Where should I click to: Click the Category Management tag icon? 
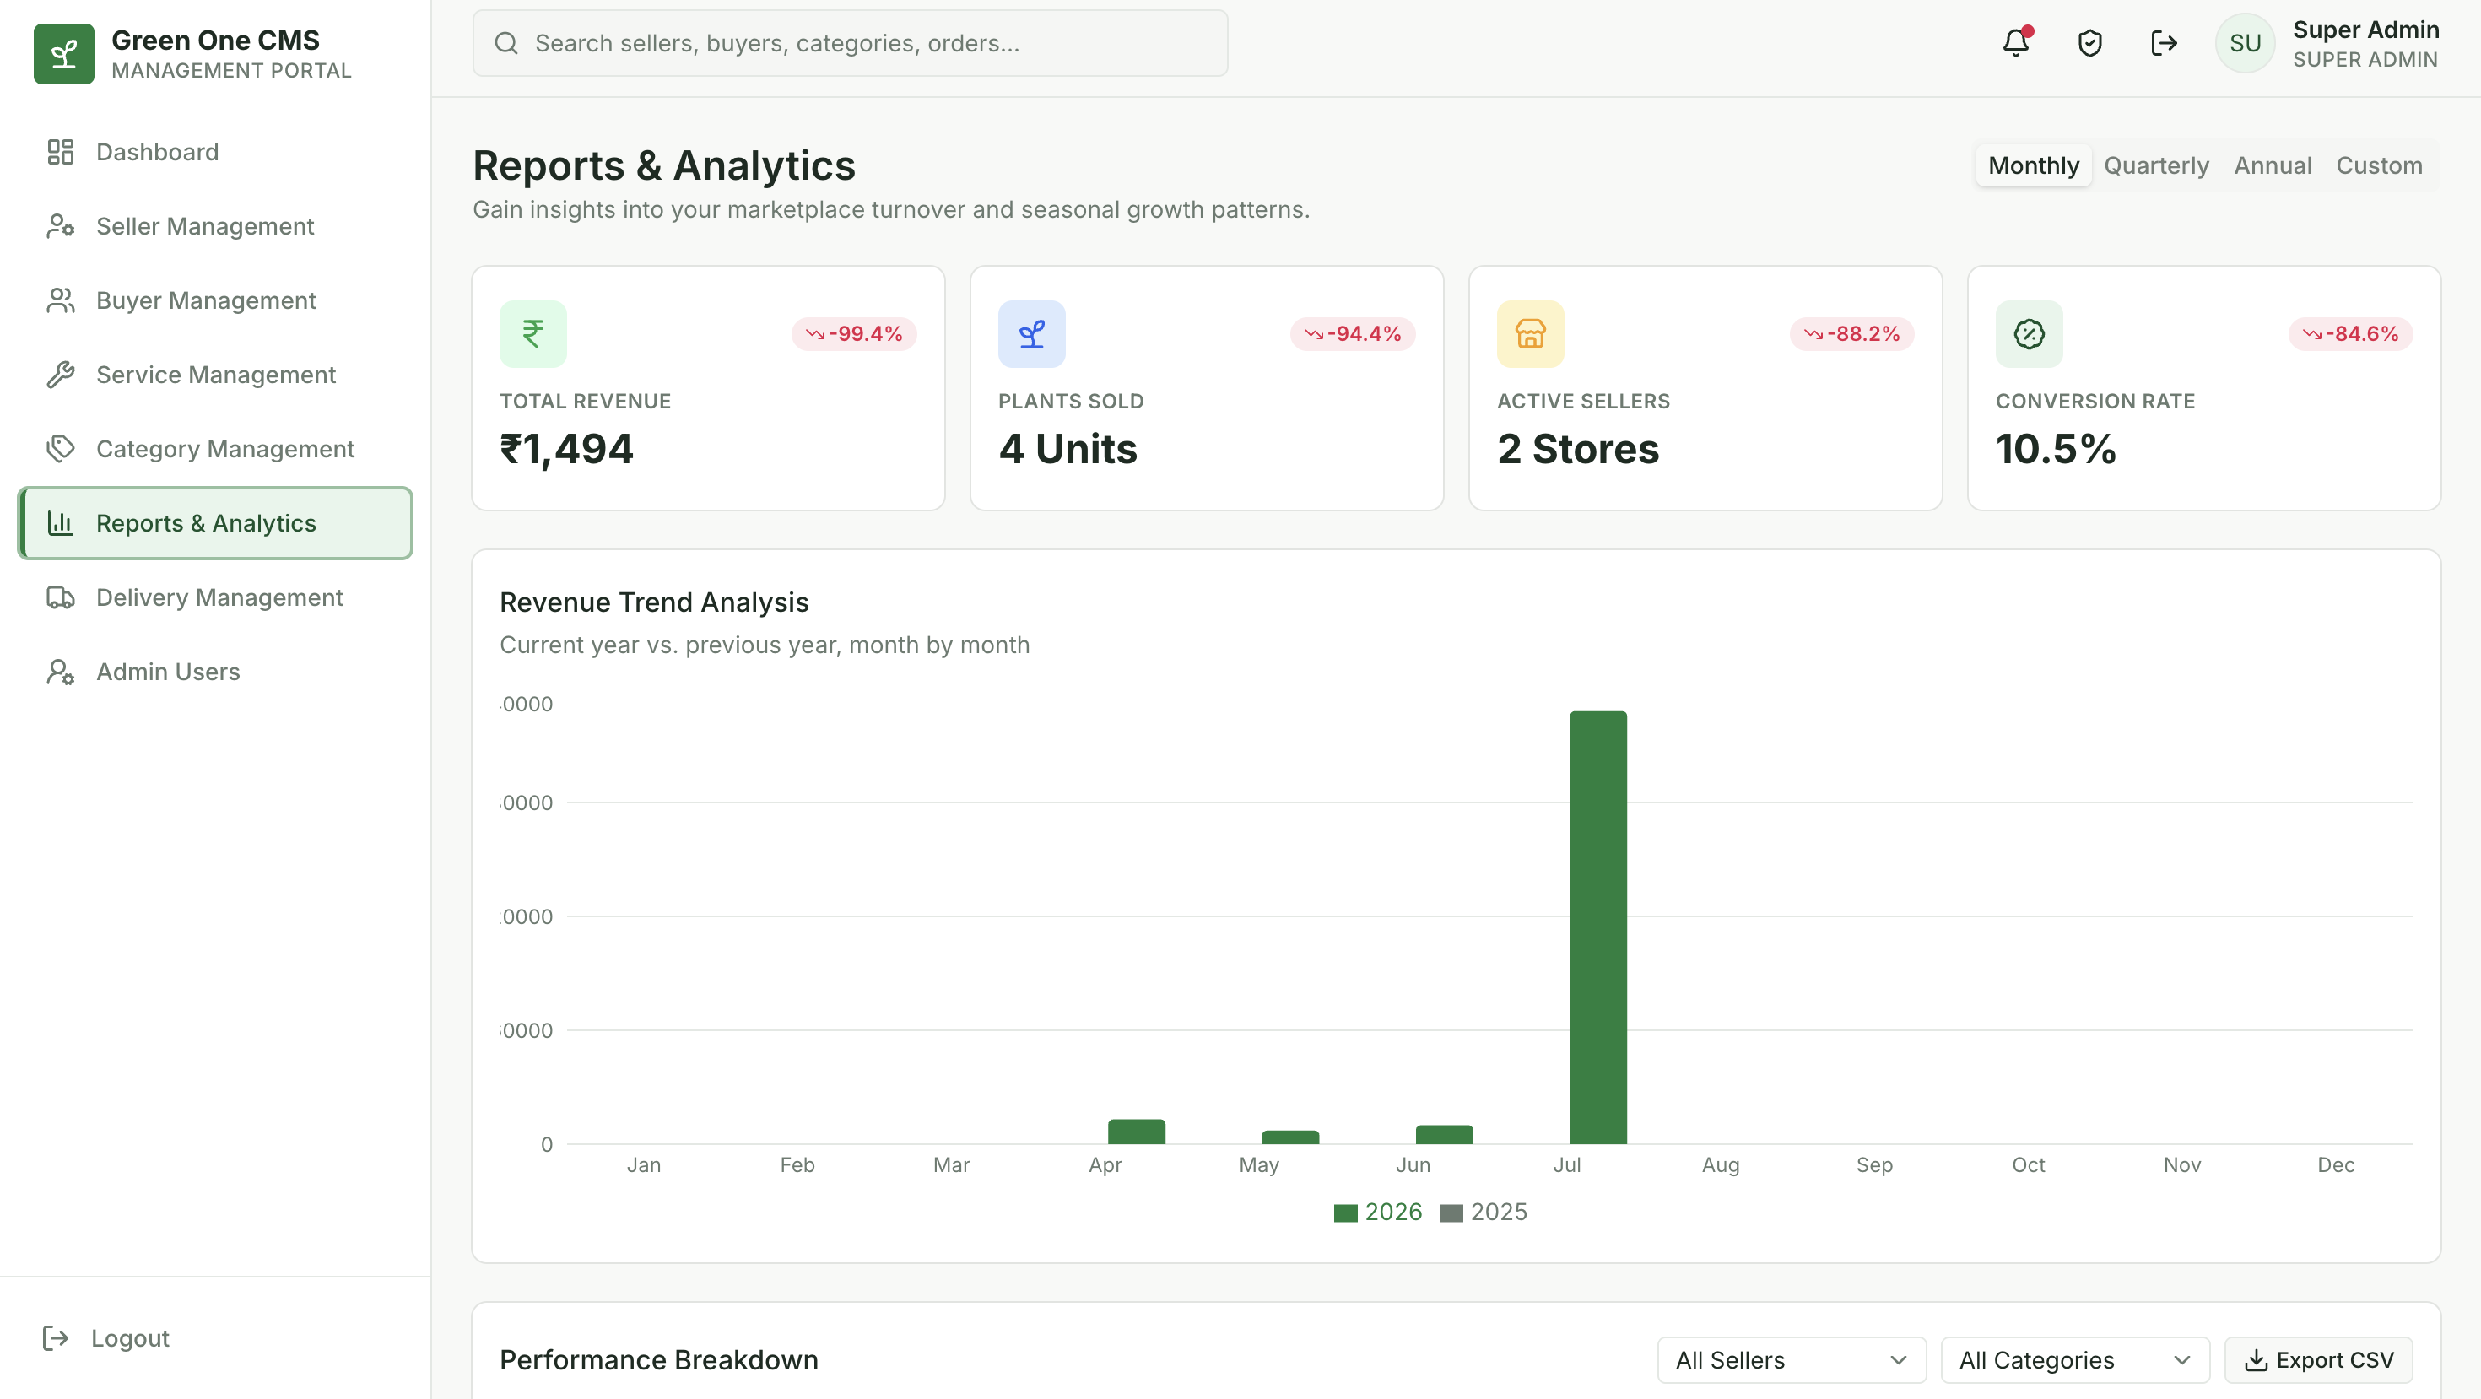click(x=61, y=449)
